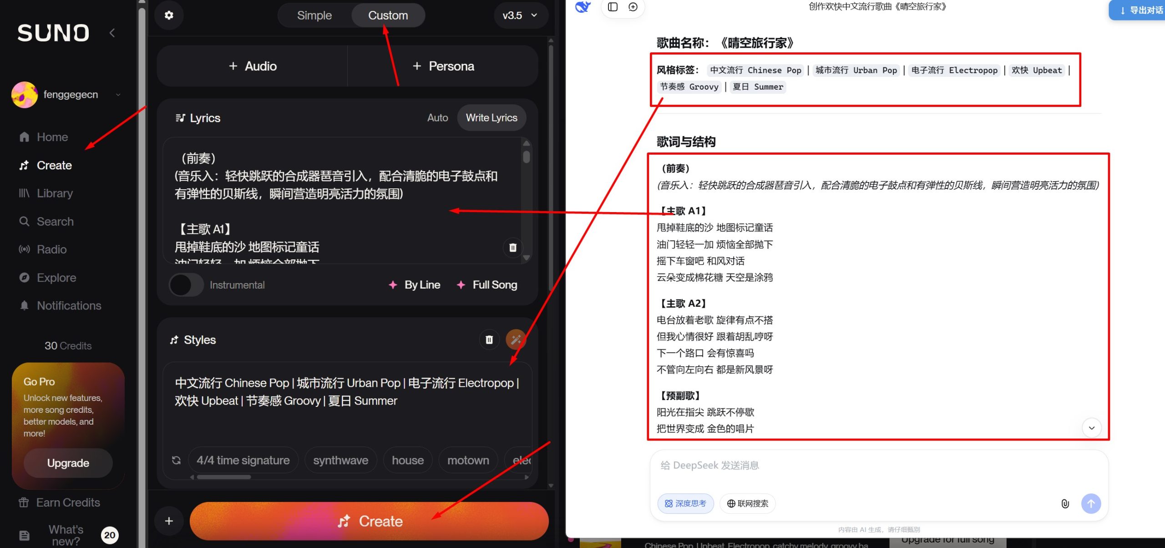Click the '中文流行 Chinese Pop' tag in DeepSeek
Viewport: 1165px width, 548px height.
coord(755,70)
